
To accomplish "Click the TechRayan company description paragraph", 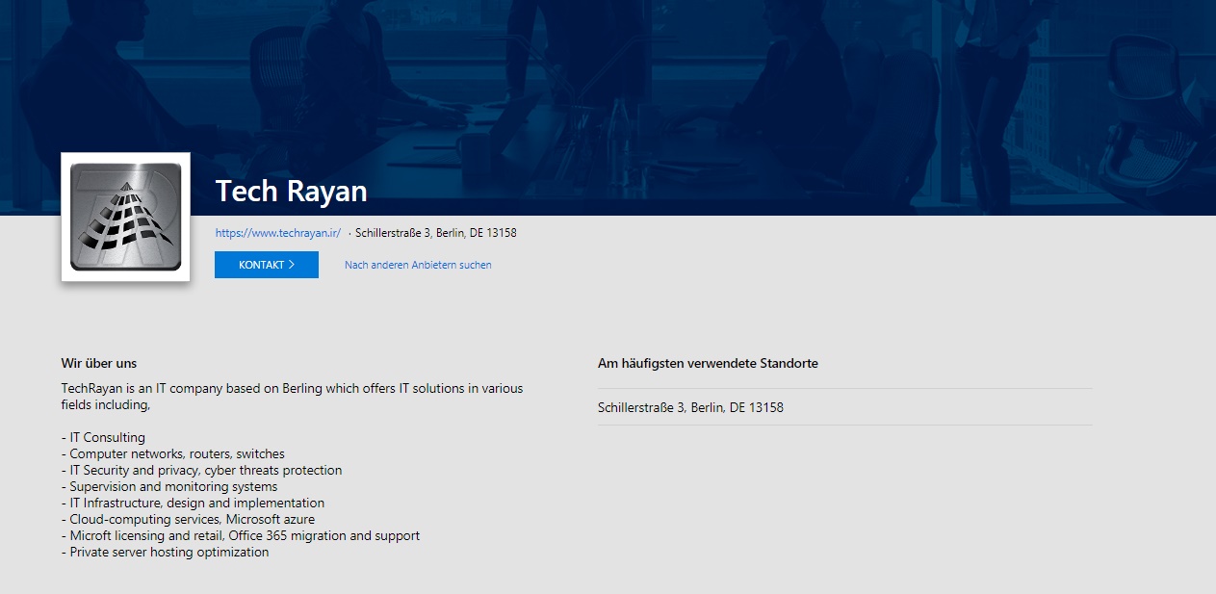I will click(293, 397).
